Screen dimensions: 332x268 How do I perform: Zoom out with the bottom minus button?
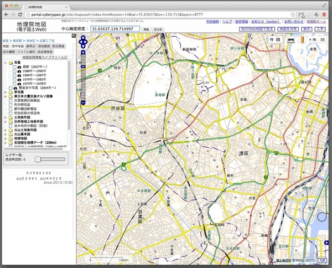pyautogui.click(x=82, y=102)
